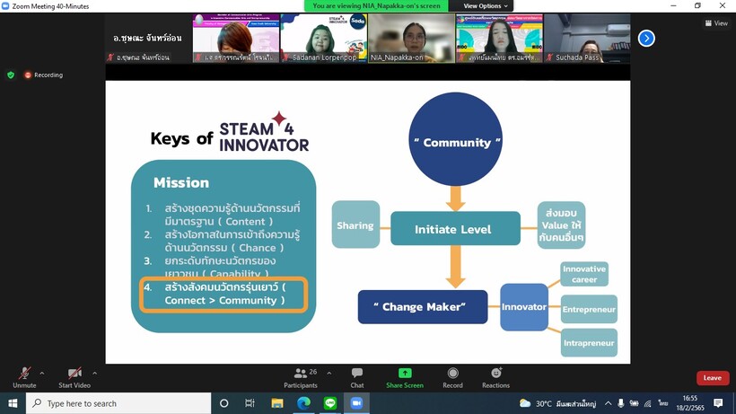
Task: Expand audio options caret beside Unmute
Action: (x=42, y=374)
